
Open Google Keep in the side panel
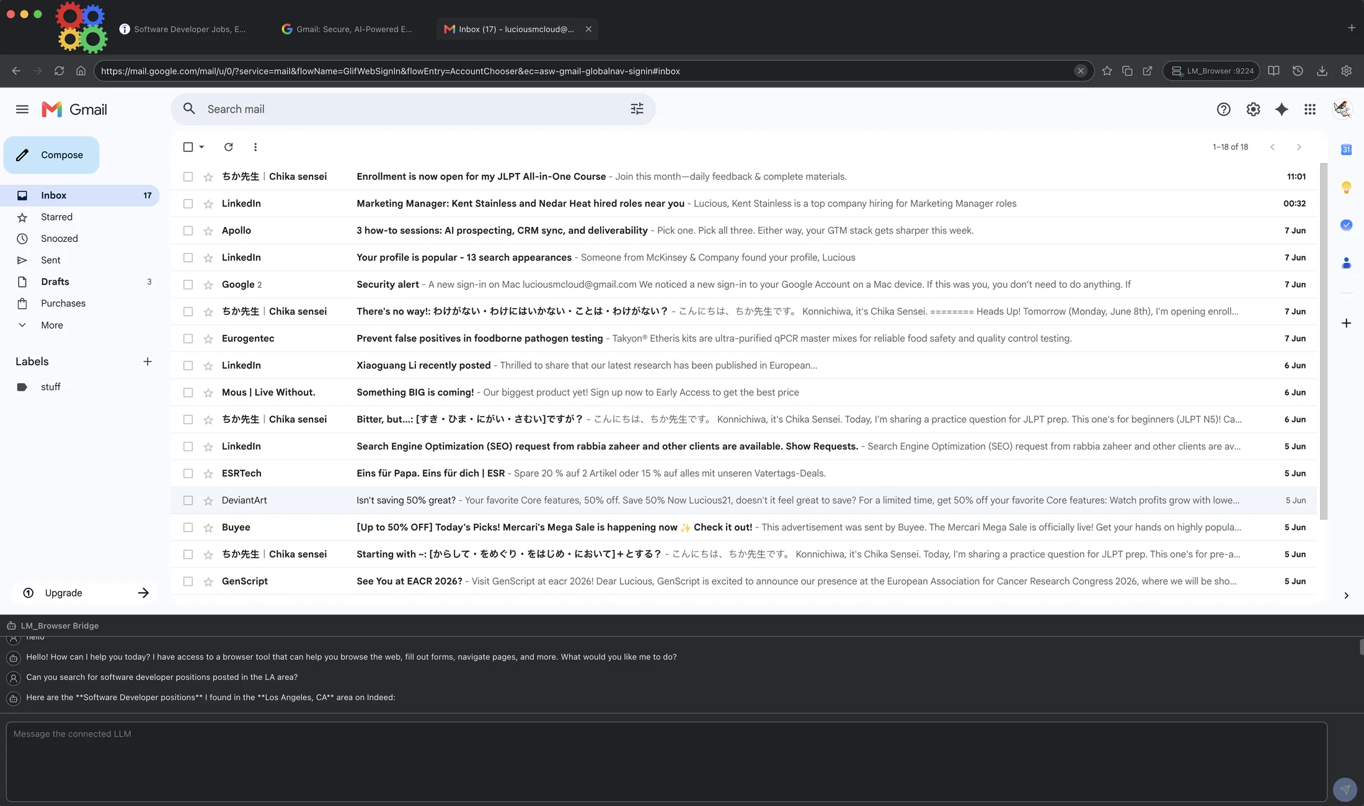(x=1346, y=187)
